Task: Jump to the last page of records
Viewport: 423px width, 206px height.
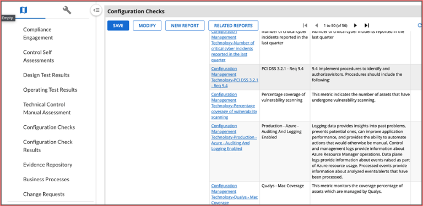Action: (367, 25)
